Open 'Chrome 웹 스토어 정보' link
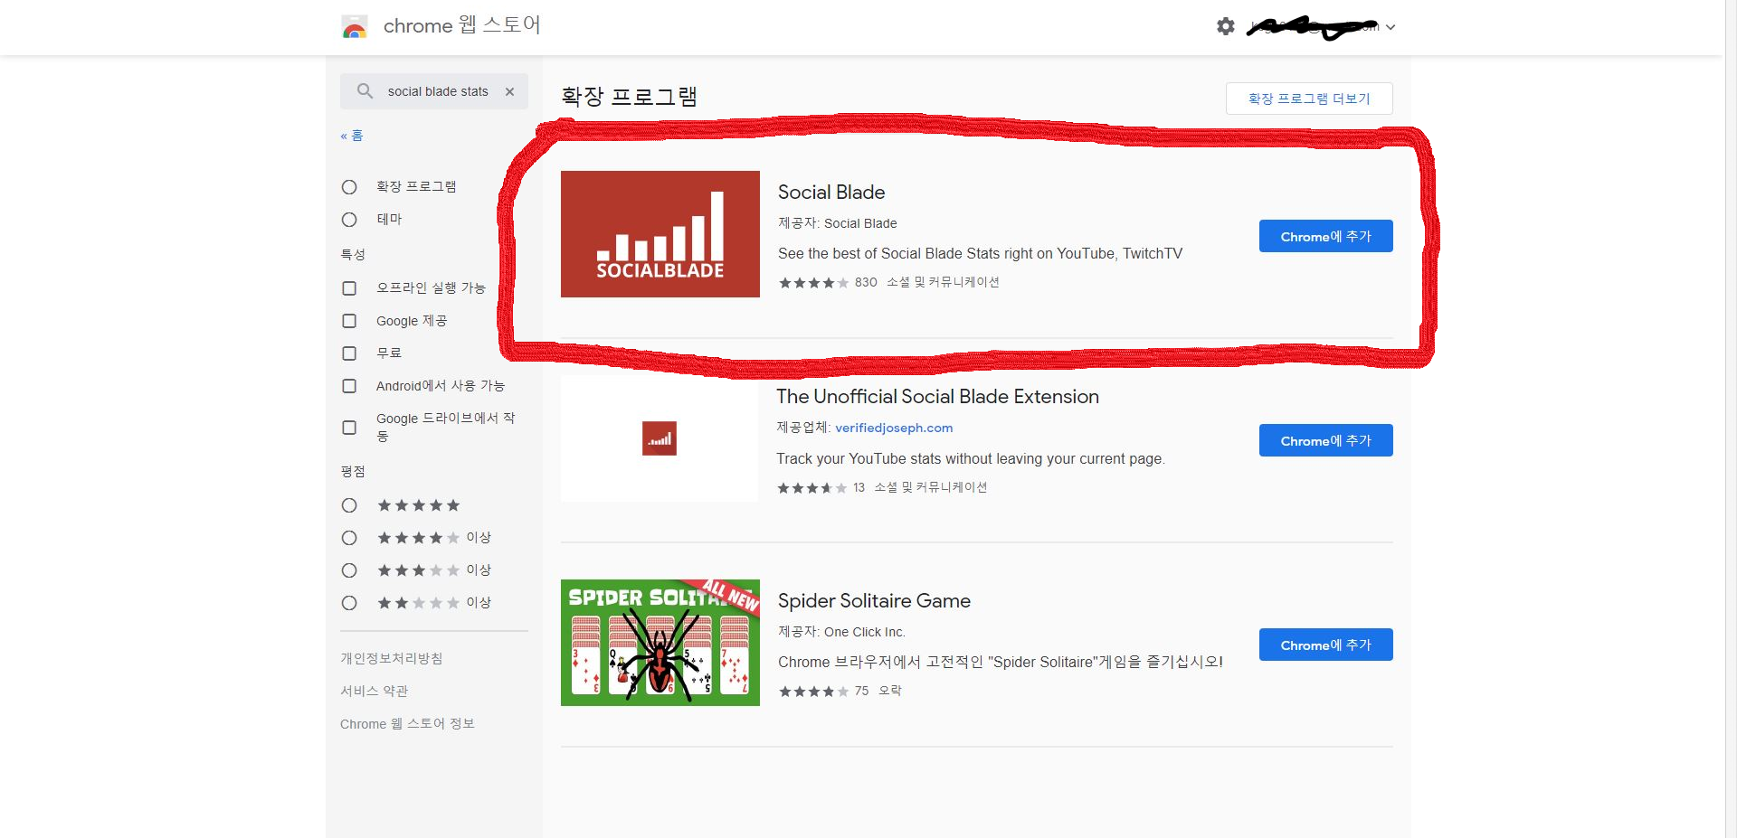This screenshot has width=1737, height=838. 407,723
